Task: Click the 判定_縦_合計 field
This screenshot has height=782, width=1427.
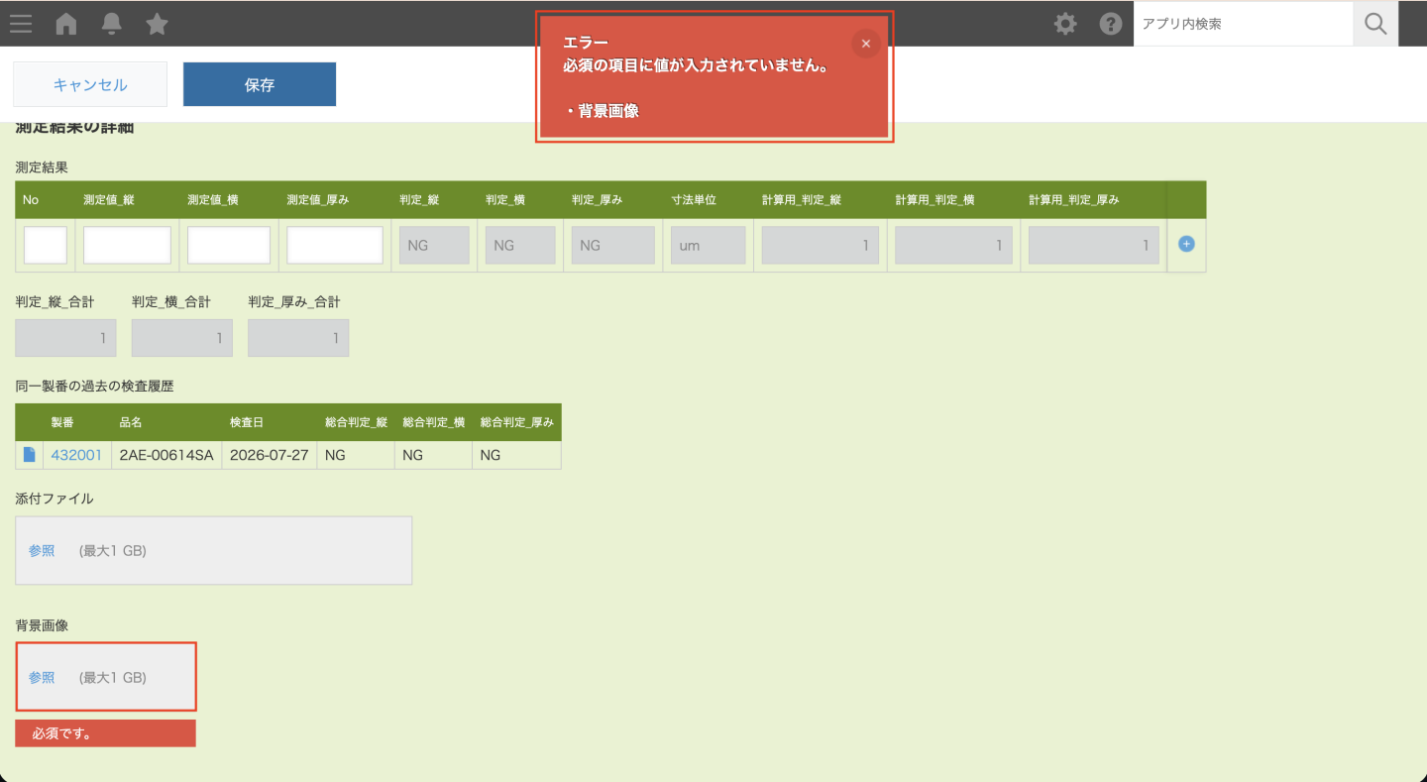Action: point(65,338)
